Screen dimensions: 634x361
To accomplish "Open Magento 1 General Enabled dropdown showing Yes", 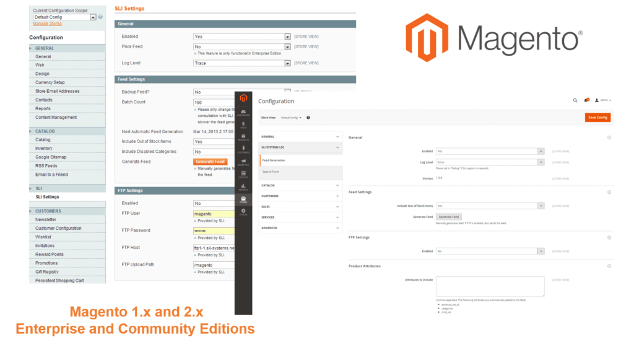I will click(242, 37).
